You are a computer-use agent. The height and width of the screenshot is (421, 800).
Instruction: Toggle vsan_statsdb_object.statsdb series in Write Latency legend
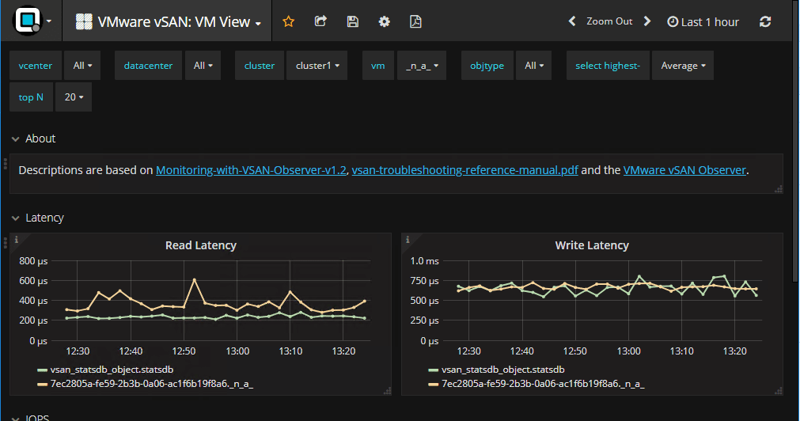click(503, 370)
